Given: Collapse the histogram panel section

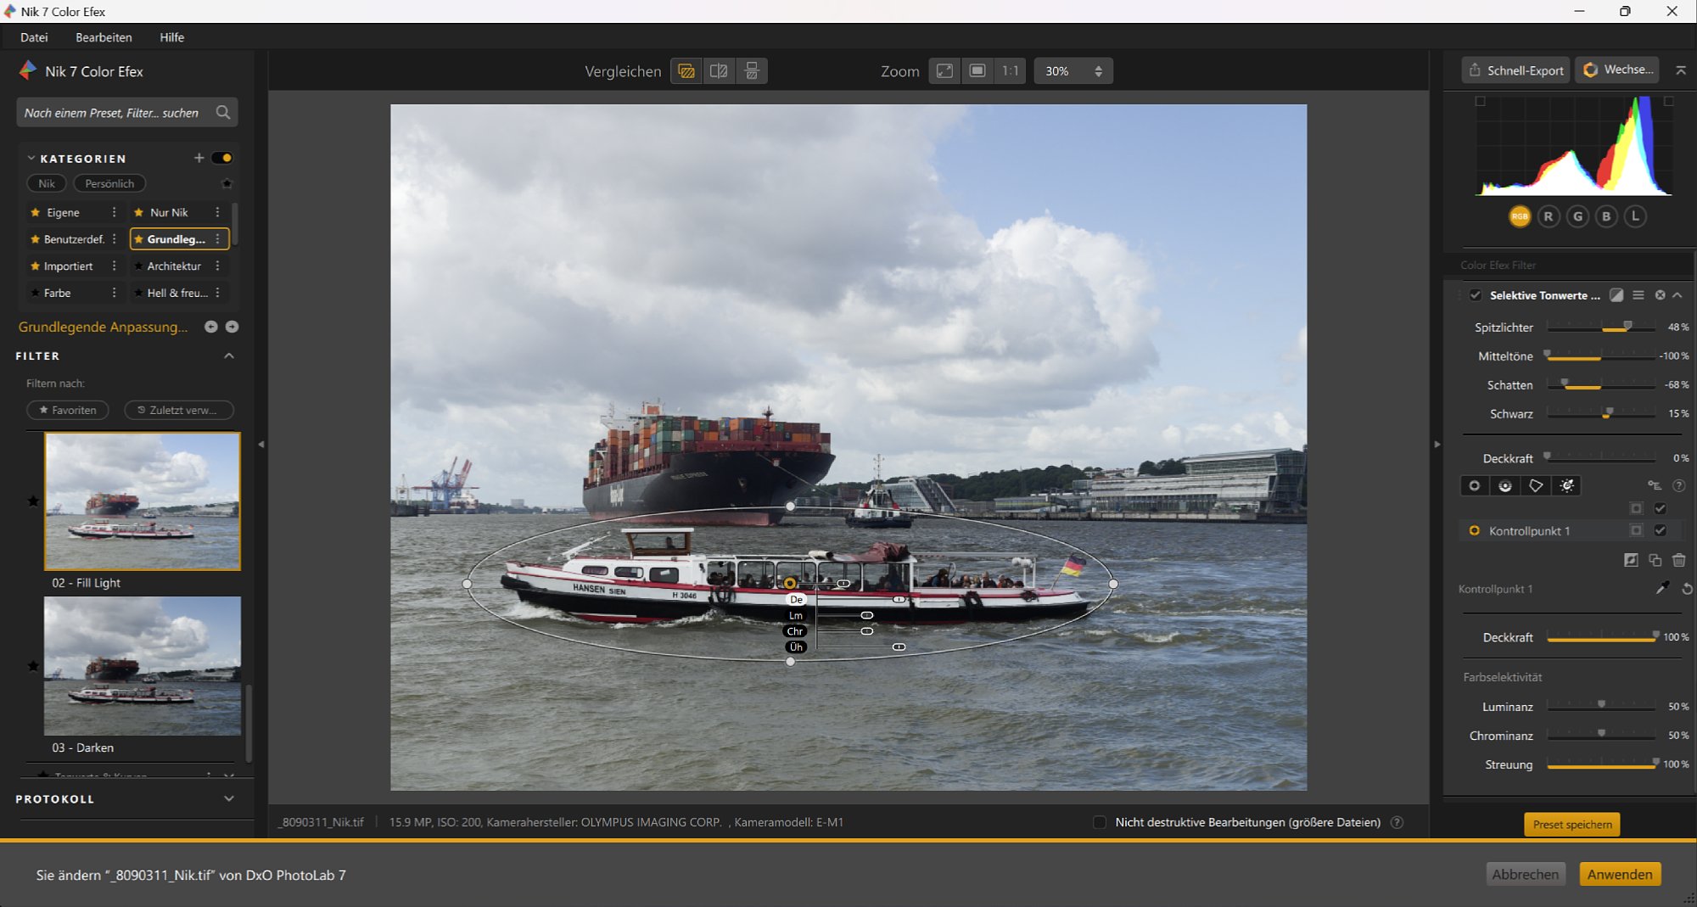Looking at the screenshot, I should coord(1681,70).
